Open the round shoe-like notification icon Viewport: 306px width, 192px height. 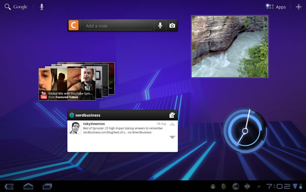236,186
